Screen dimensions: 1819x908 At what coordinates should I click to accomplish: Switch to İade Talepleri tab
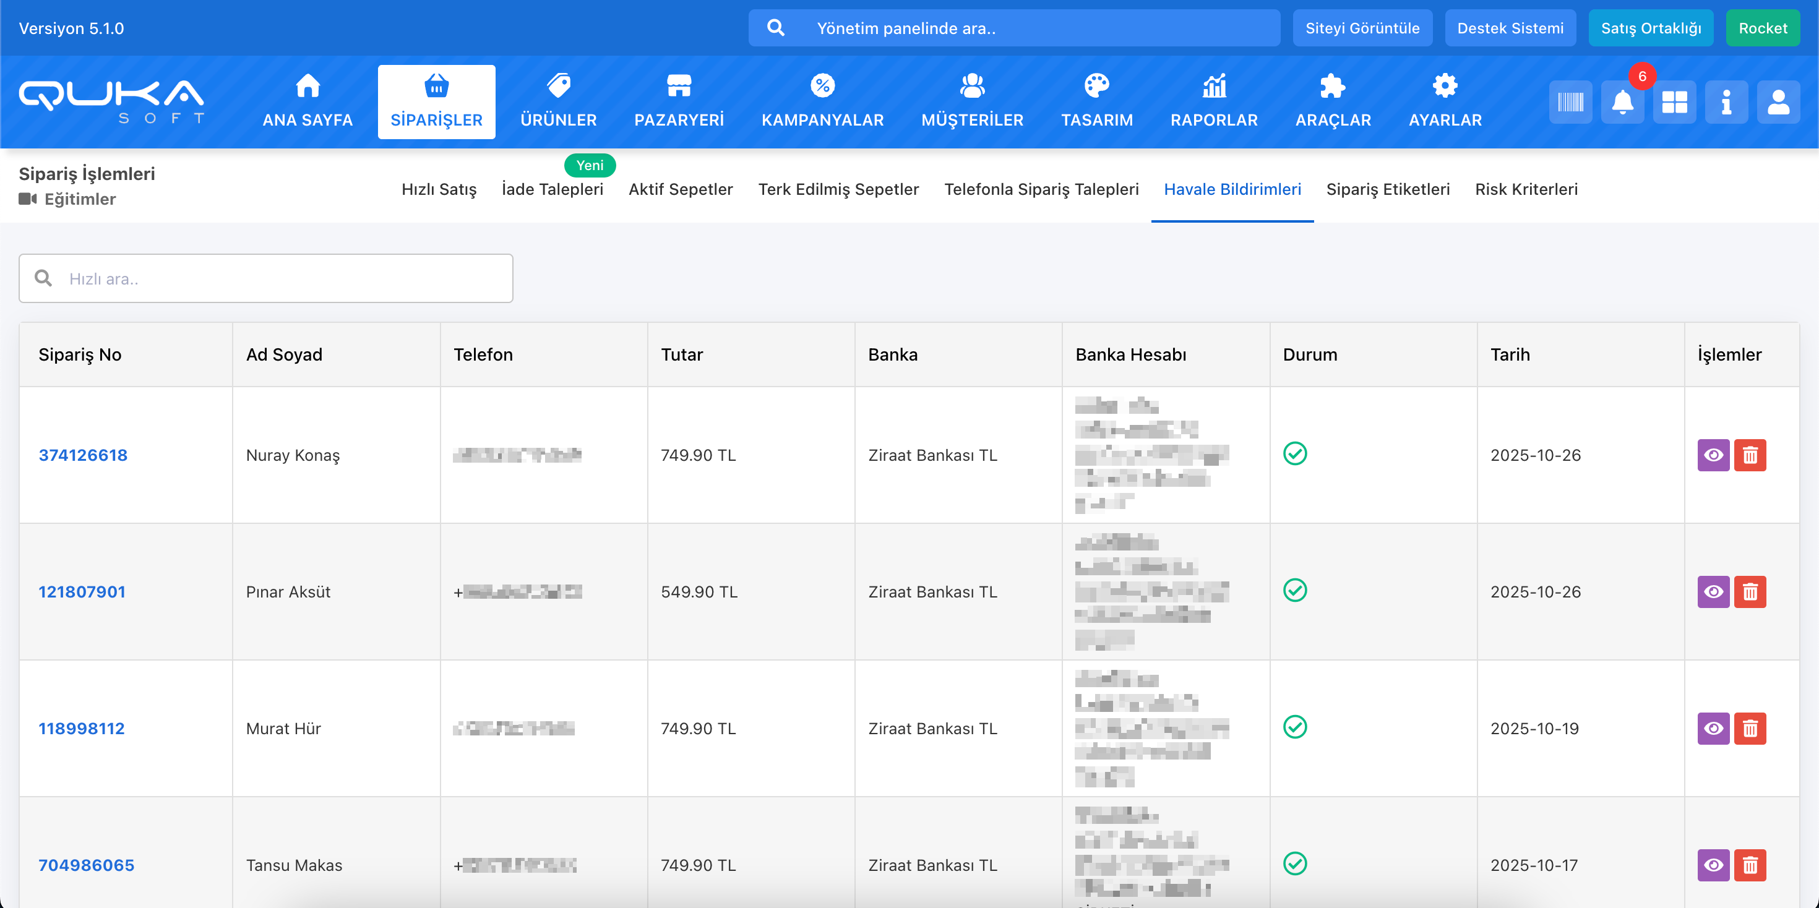(552, 189)
